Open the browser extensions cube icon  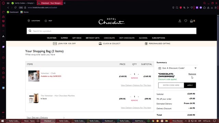click(205, 8)
